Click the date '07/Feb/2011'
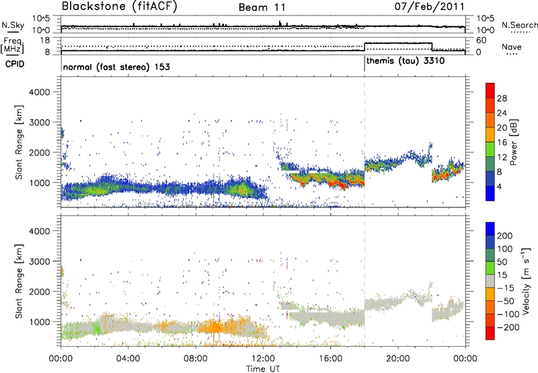Screen dimensions: 538x373 [x=429, y=7]
